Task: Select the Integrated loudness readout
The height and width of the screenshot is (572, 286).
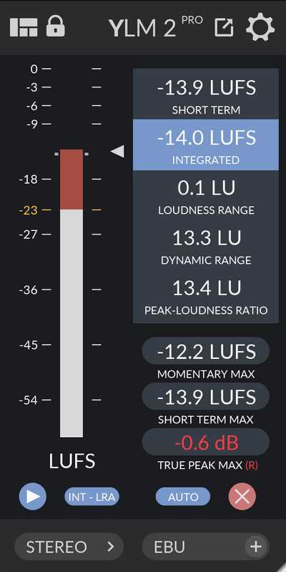Action: coord(206,145)
